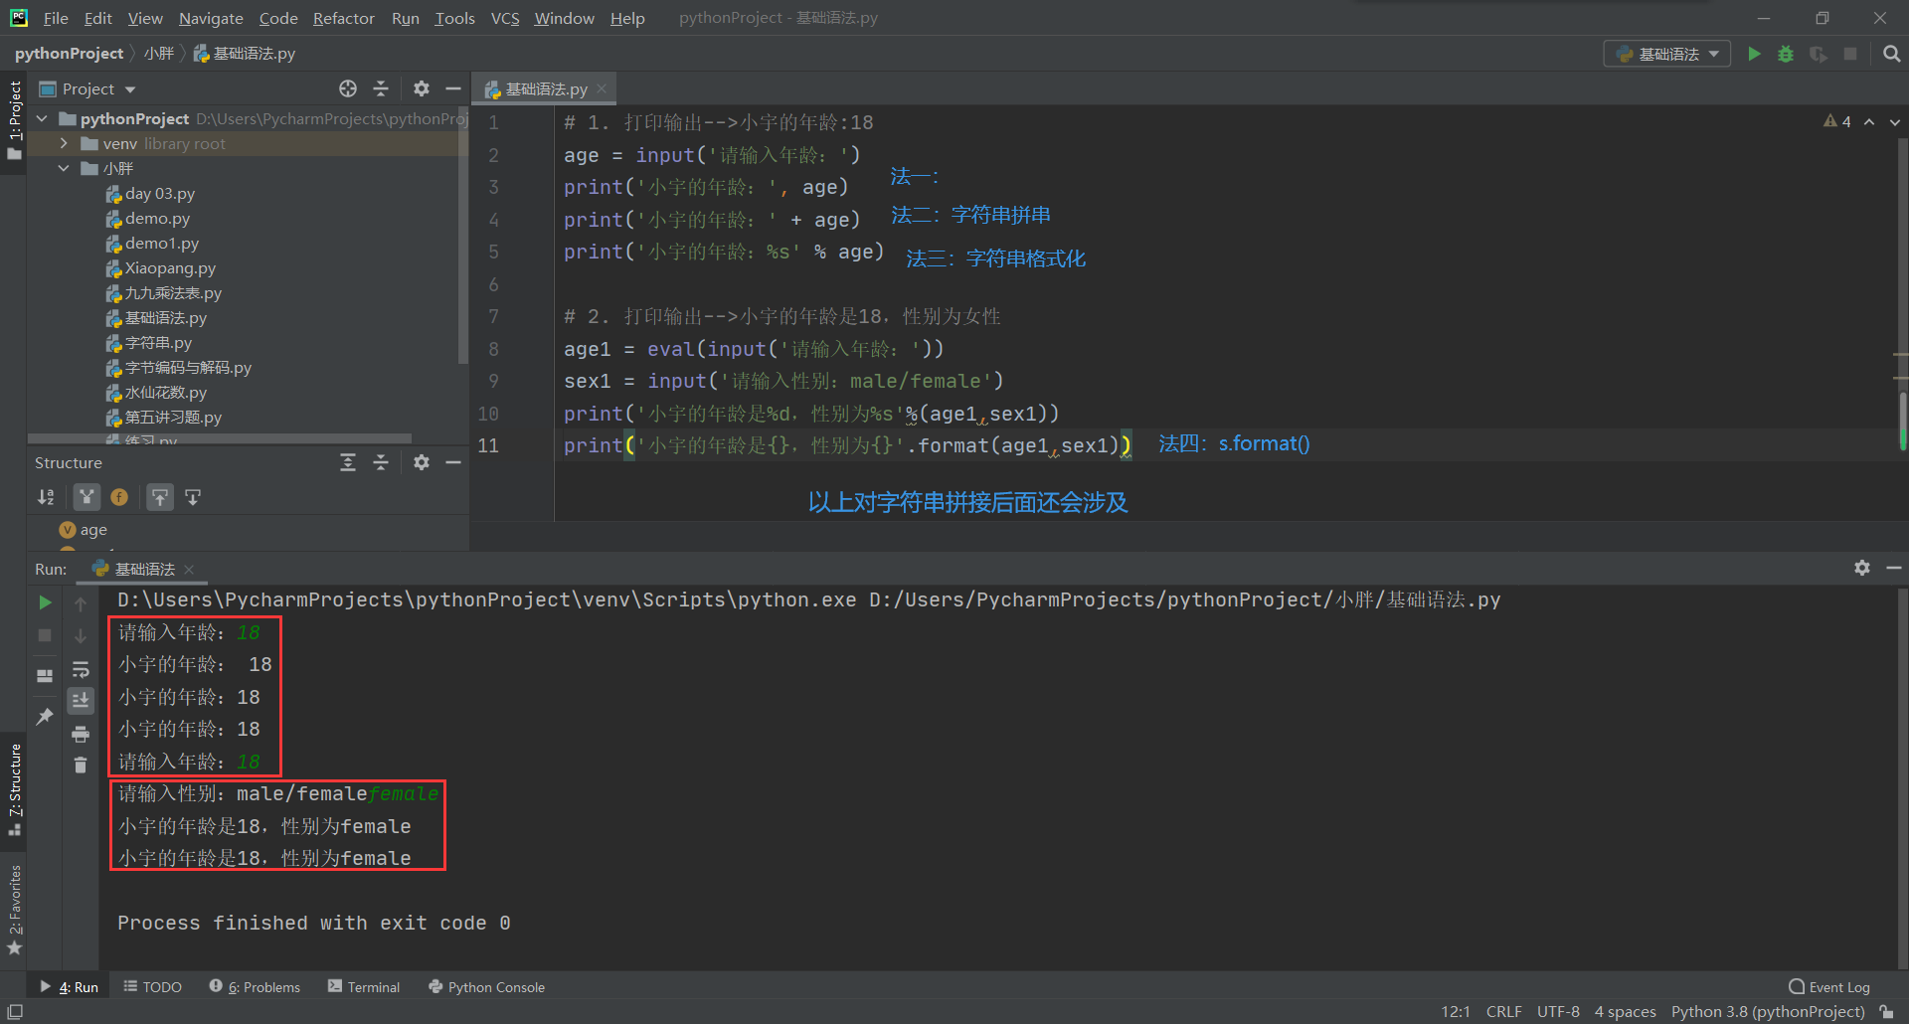Screen dimensions: 1909x1024
Task: Collapse the pythonProject root node
Action: [43, 118]
